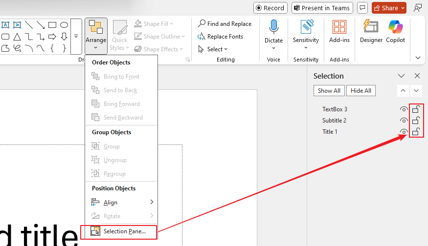
Task: Choose the Right Arrow block shape
Action: [x=52, y=37]
